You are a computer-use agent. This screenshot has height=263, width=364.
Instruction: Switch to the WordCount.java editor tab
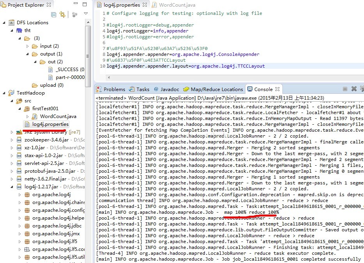click(x=174, y=5)
